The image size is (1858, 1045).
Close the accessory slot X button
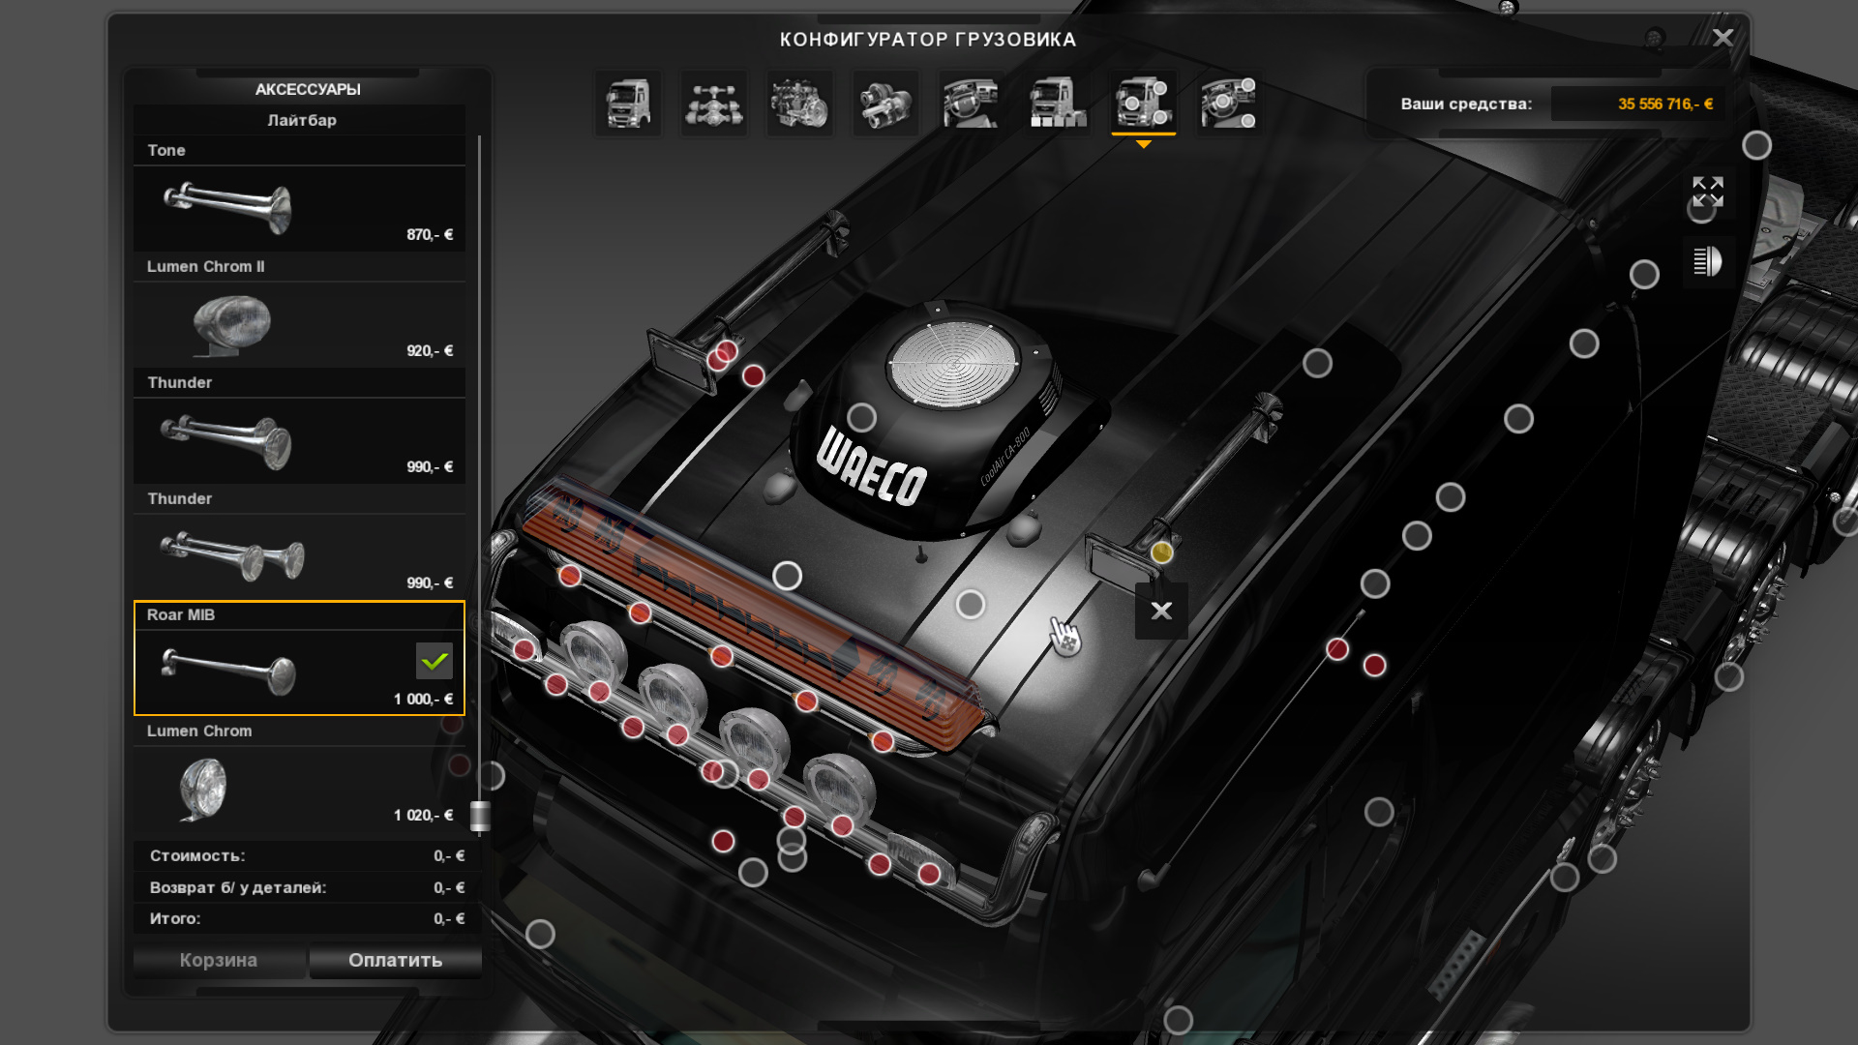click(x=1161, y=611)
